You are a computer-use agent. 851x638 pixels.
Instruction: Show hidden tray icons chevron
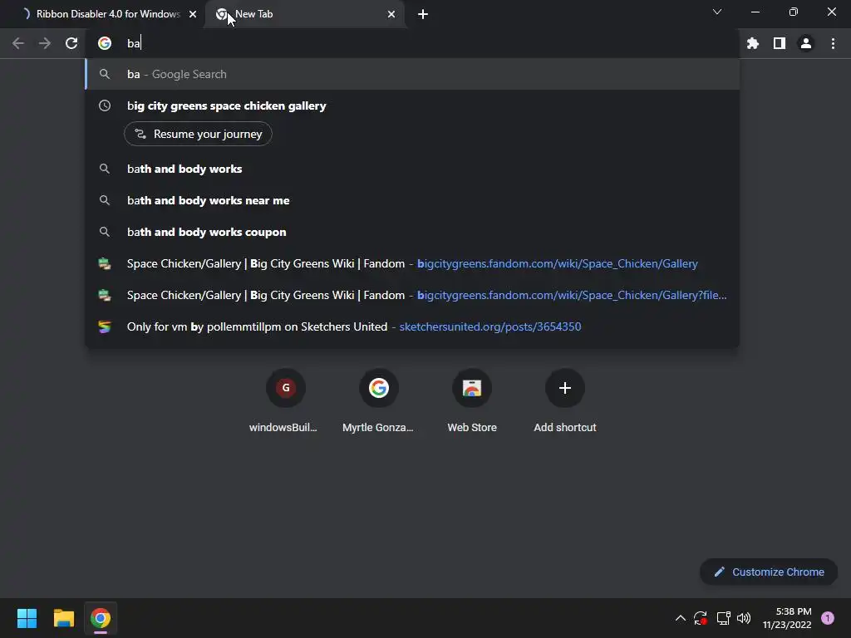pos(680,618)
